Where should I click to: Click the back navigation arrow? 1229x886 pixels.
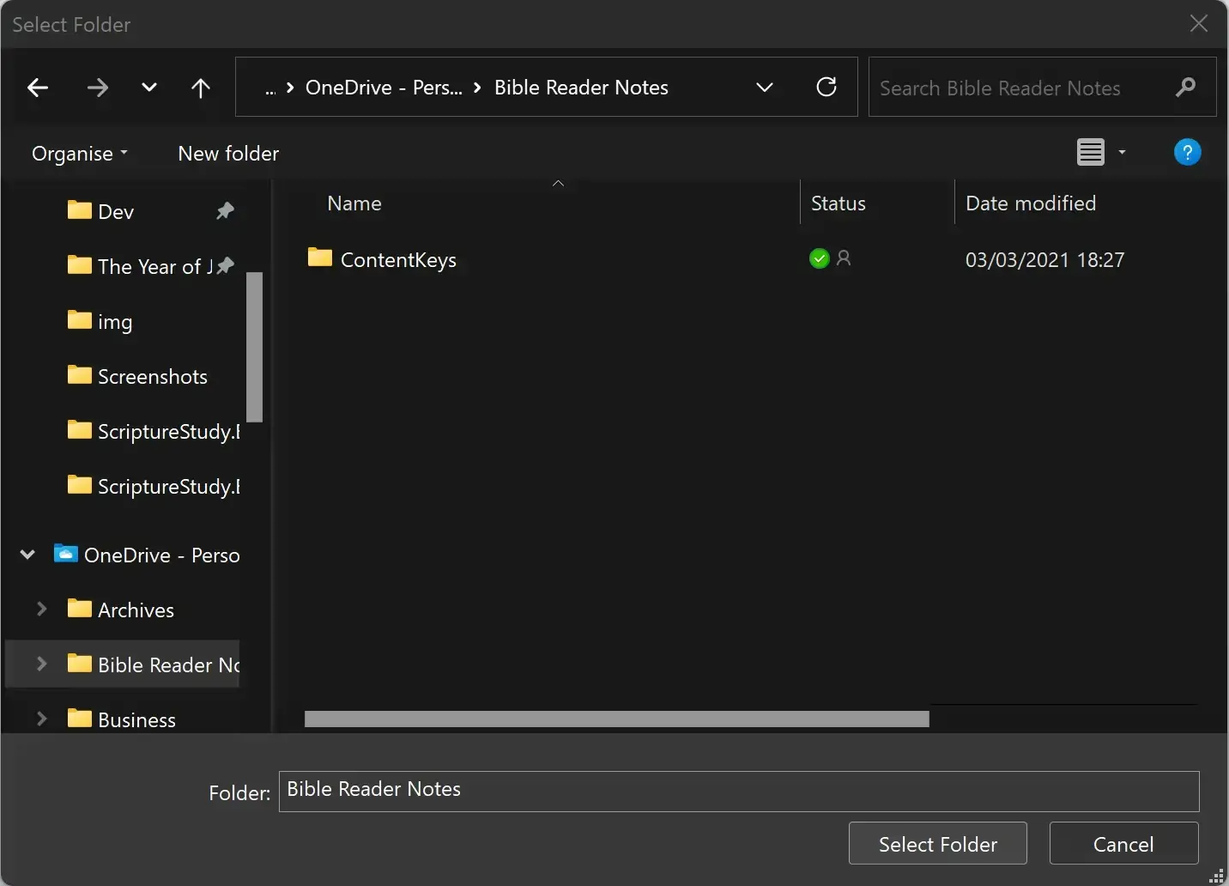coord(38,87)
